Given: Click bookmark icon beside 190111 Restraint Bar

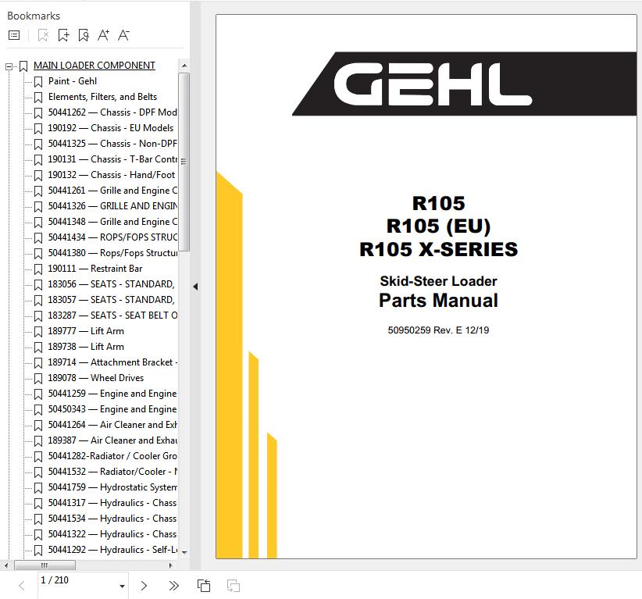Looking at the screenshot, I should click(38, 269).
